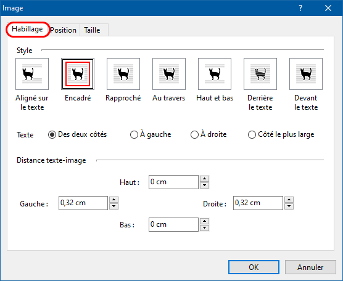Choose the Haut et bas style icon

click(x=215, y=74)
